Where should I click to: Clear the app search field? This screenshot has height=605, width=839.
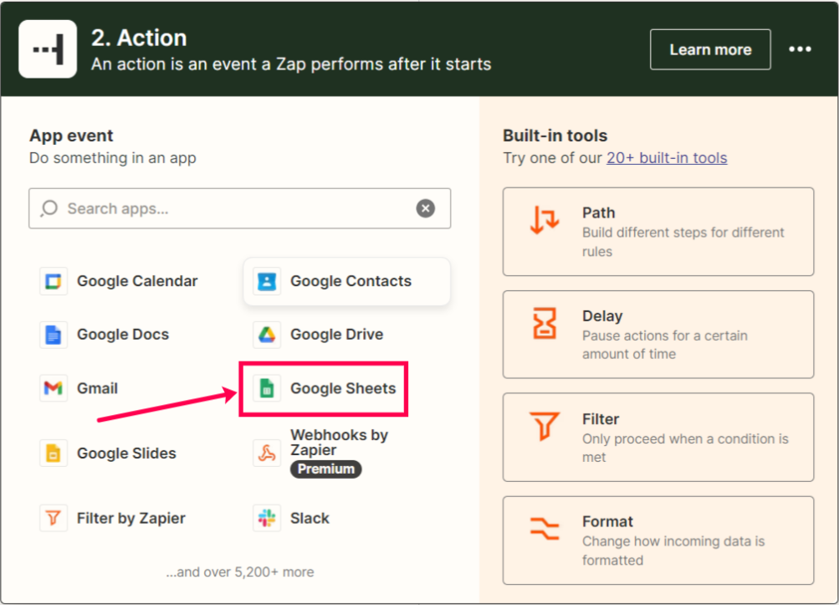426,208
